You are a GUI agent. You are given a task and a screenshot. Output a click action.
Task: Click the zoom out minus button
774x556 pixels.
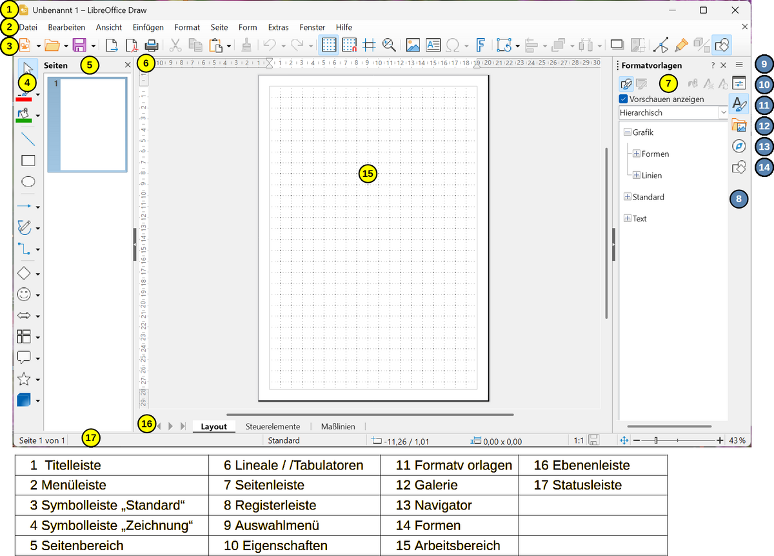pyautogui.click(x=637, y=440)
